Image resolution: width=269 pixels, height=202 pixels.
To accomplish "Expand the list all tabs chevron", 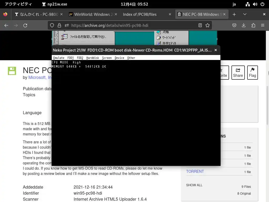I will click(x=245, y=14).
